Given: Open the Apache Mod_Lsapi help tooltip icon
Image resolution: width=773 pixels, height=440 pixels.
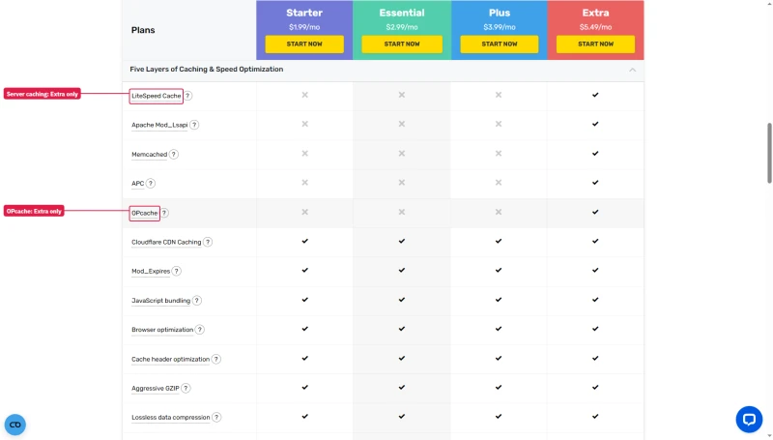Looking at the screenshot, I should [x=194, y=125].
